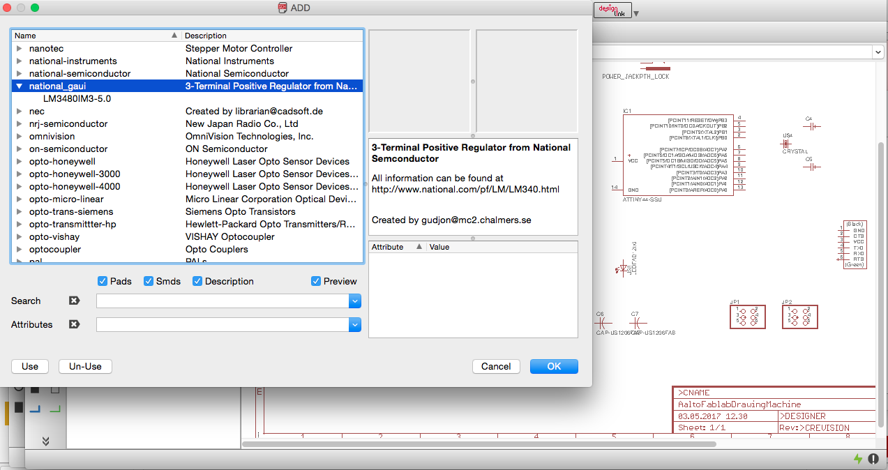
Task: Select the CRYSTAL component in the schematic
Action: click(788, 143)
